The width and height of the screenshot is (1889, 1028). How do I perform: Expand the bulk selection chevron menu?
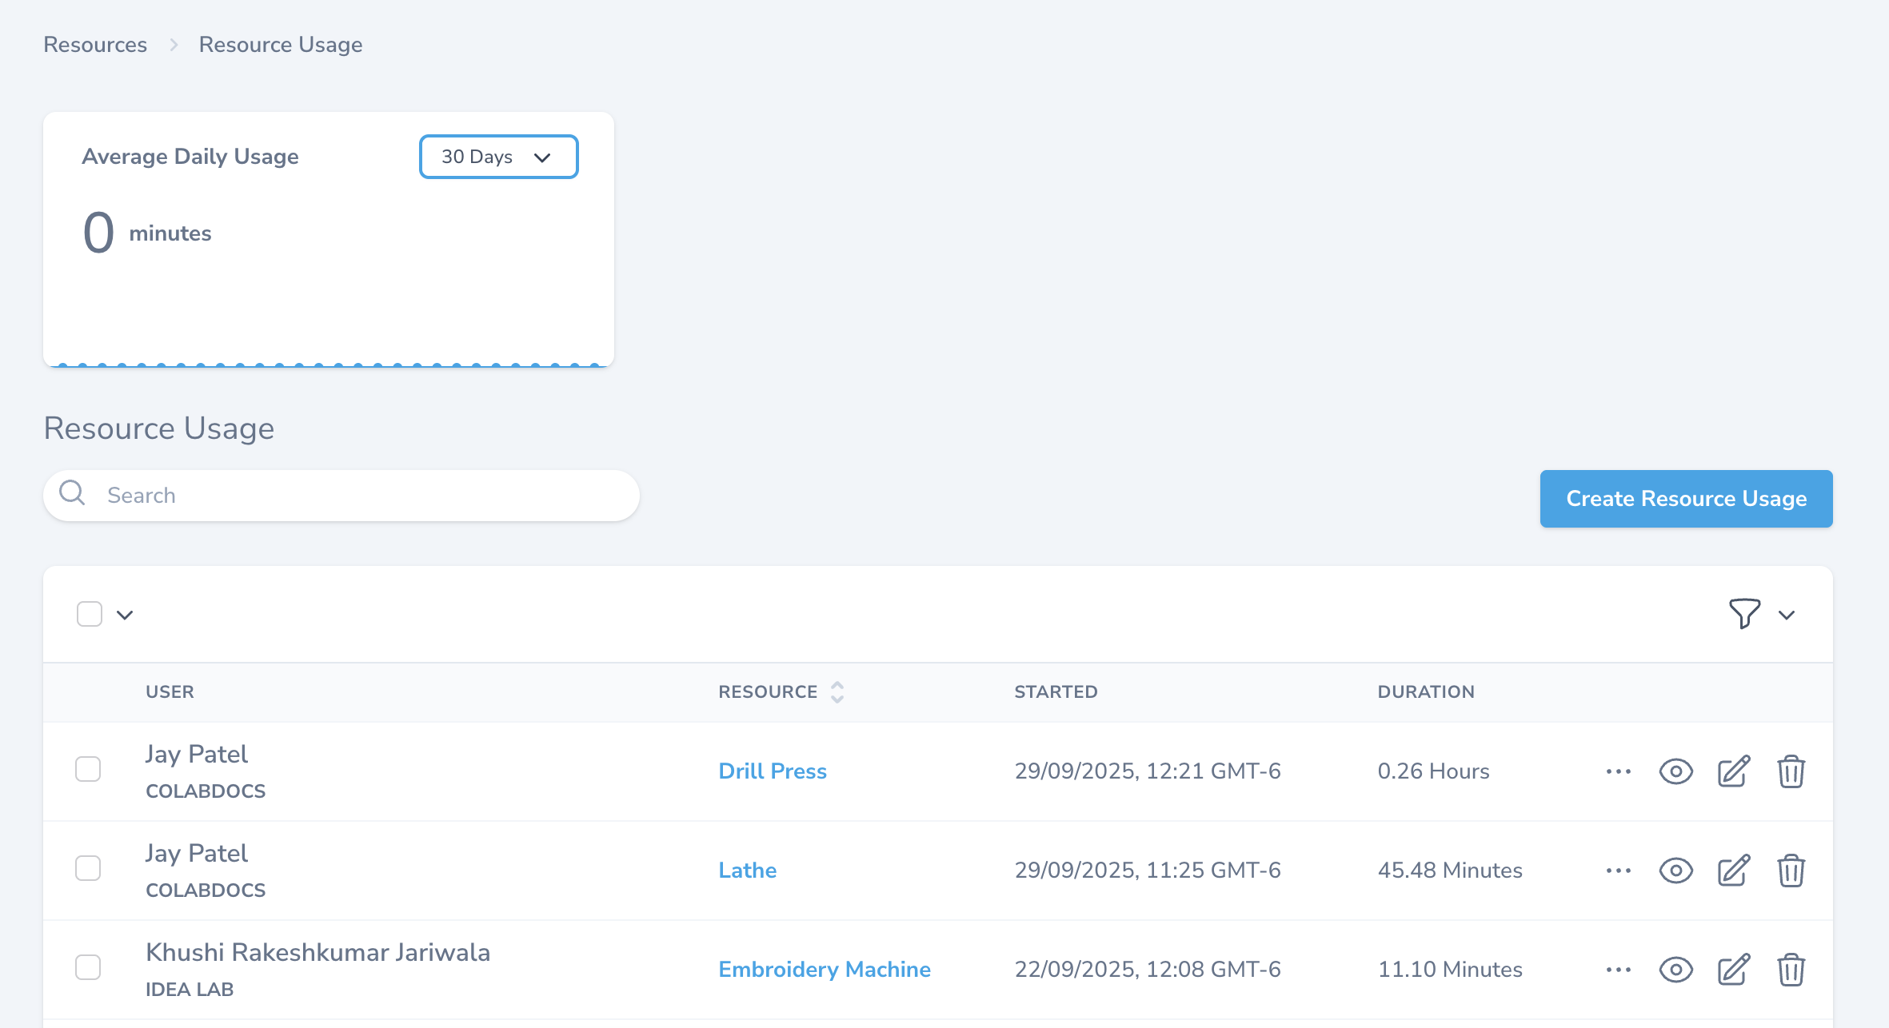[125, 615]
